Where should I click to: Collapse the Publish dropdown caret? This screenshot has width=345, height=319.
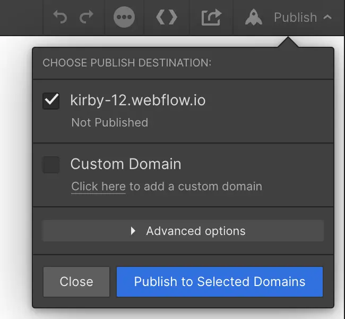coord(327,17)
